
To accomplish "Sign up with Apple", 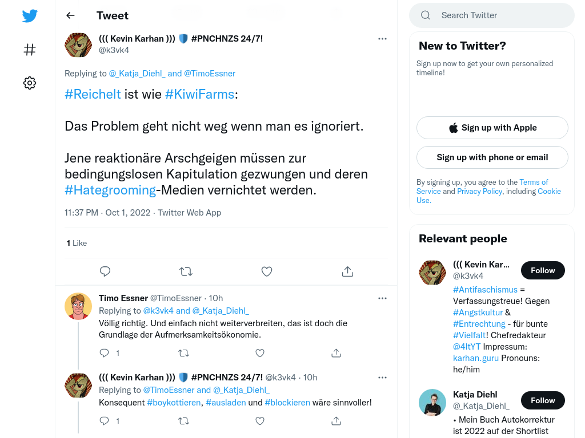I will [x=492, y=128].
